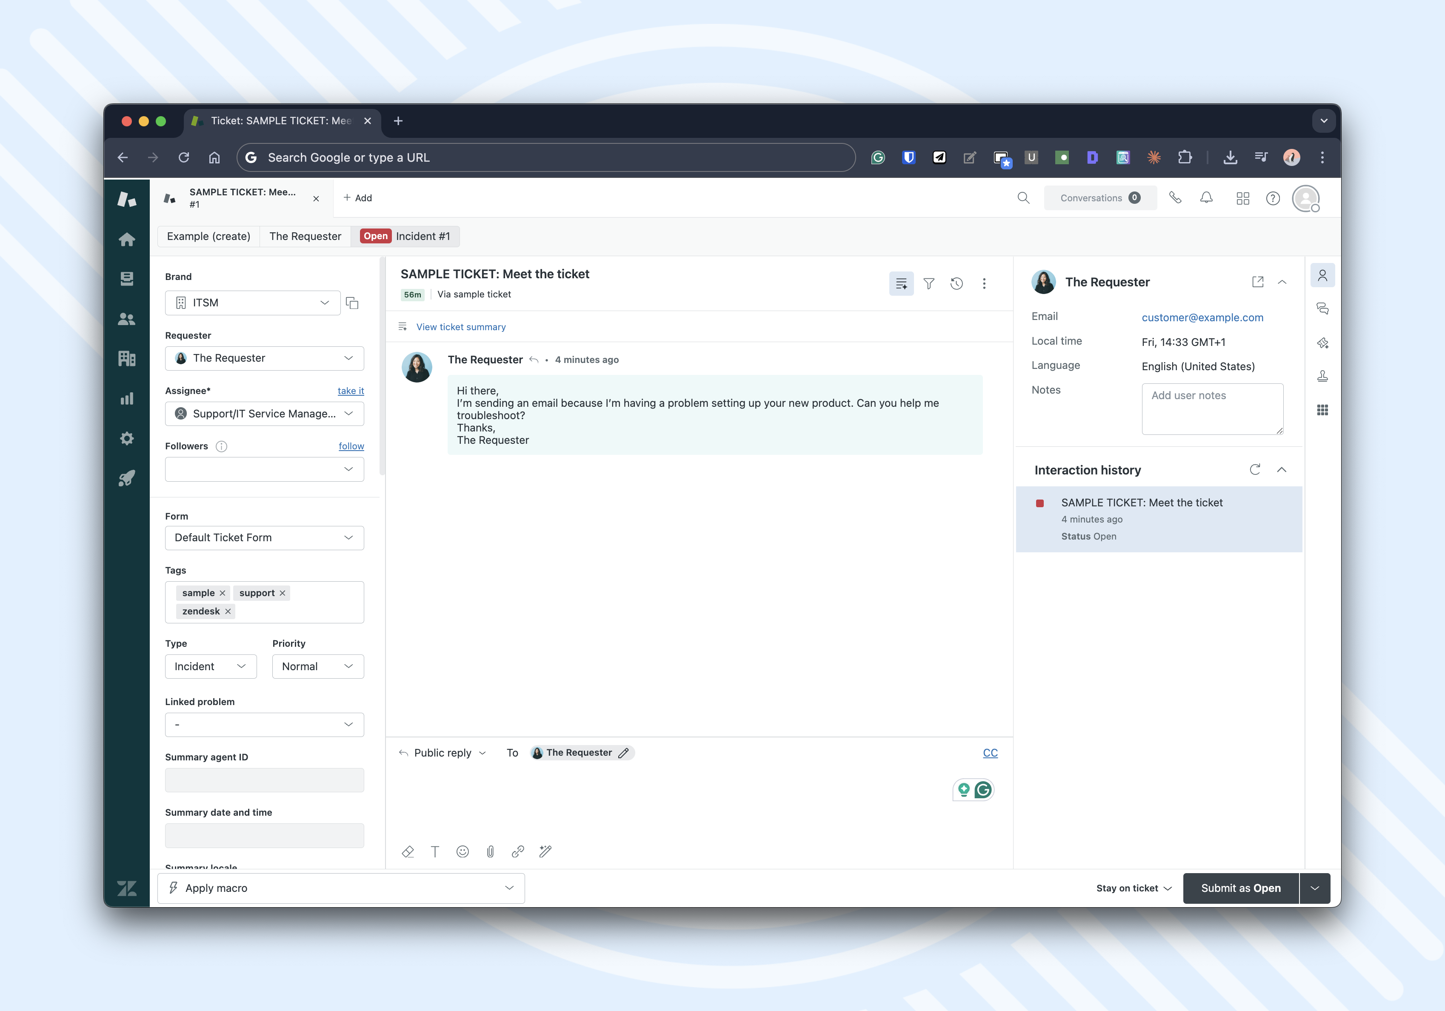The image size is (1445, 1011).
Task: Open Organizations using the building icon
Action: coord(127,358)
